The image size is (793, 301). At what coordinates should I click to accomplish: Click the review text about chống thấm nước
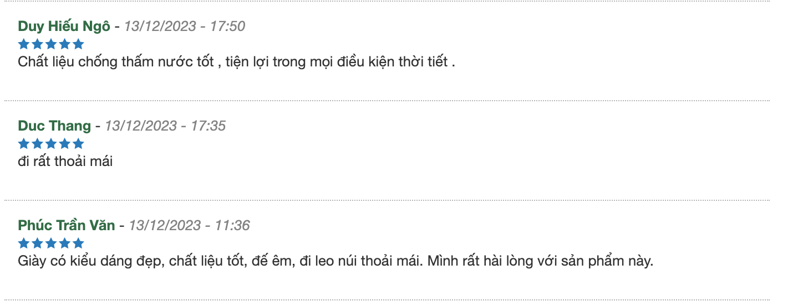point(236,62)
